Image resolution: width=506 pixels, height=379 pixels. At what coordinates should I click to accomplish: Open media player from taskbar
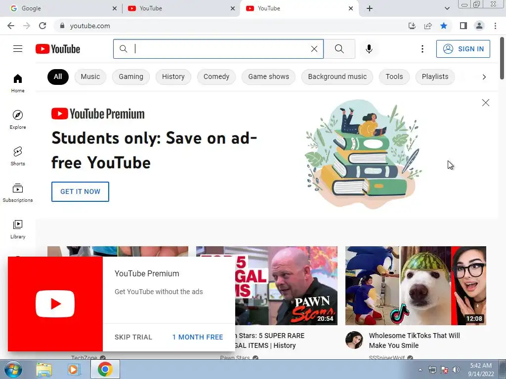74,369
